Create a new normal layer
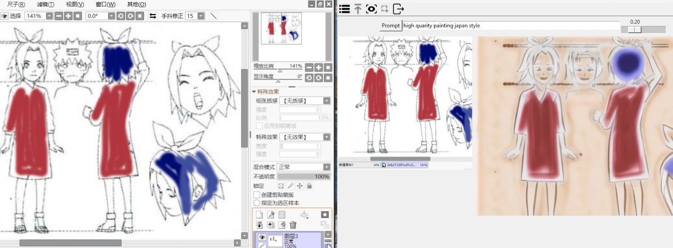The width and height of the screenshot is (673, 248). 259,215
